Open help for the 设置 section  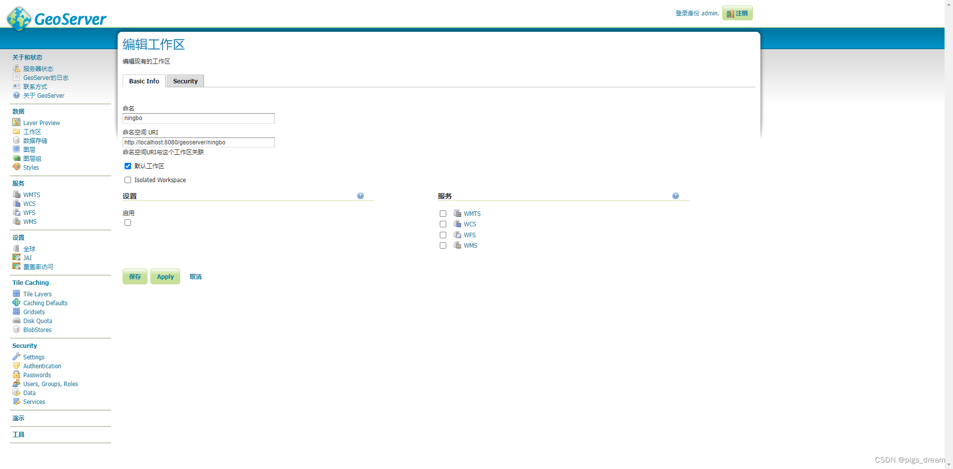point(360,196)
